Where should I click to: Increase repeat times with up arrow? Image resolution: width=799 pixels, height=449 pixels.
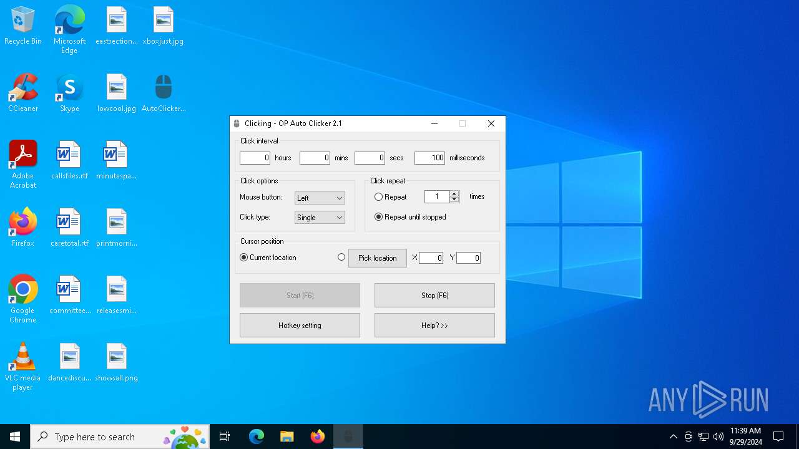point(454,194)
